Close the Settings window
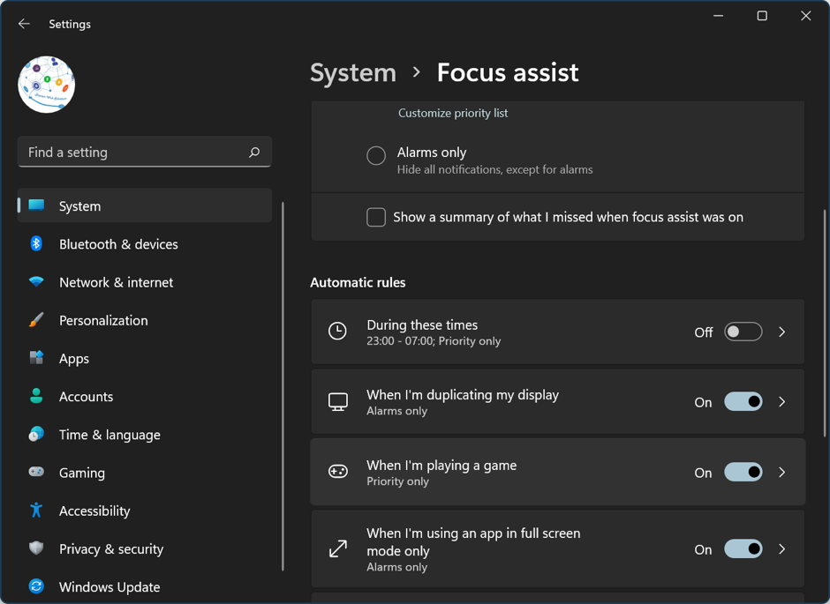The width and height of the screenshot is (830, 604). click(805, 16)
